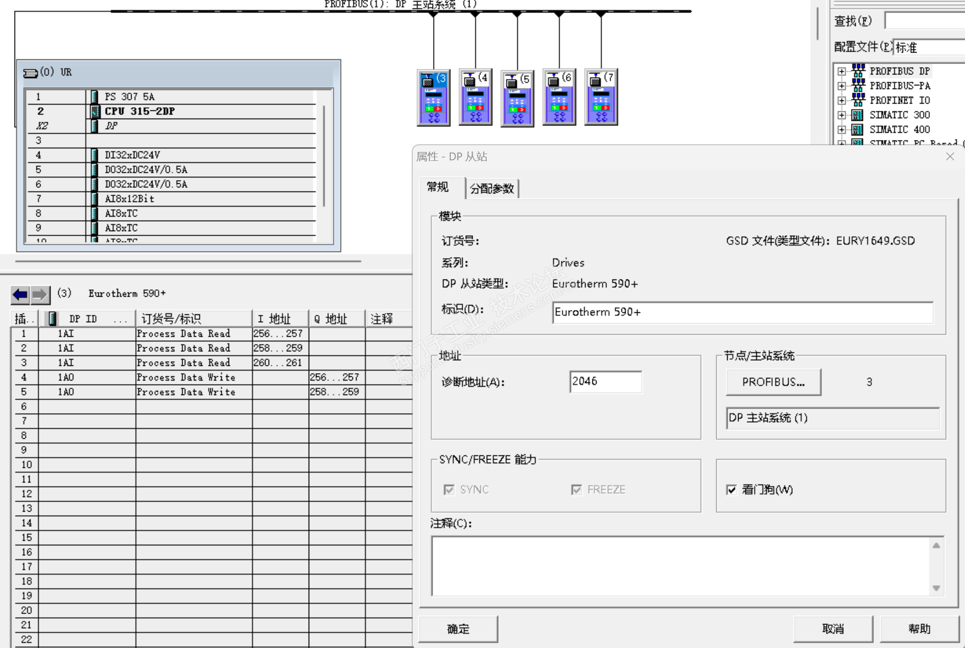Expand the PROFIBUS-PA tree node

[x=842, y=86]
